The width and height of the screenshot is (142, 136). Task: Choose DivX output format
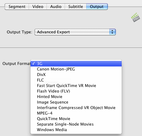[x=76, y=75]
